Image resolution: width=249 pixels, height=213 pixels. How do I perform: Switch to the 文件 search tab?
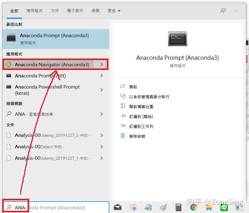(55, 11)
